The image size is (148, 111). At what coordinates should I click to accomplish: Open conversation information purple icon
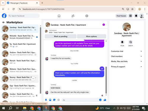[x=104, y=25]
